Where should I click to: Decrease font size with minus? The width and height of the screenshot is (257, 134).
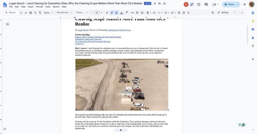92,13
